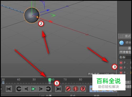Click the 位置 column header in coordinates manager

coord(49,96)
